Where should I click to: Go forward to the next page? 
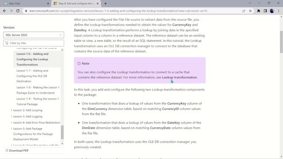click(11, 11)
